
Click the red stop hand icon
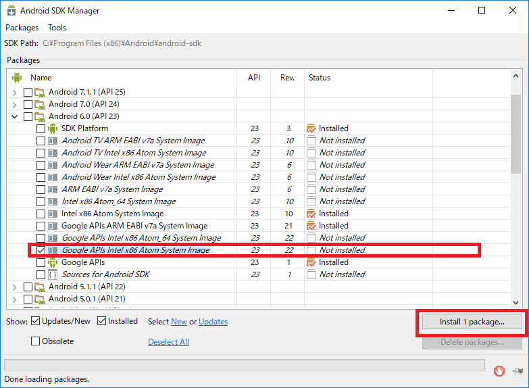[499, 371]
